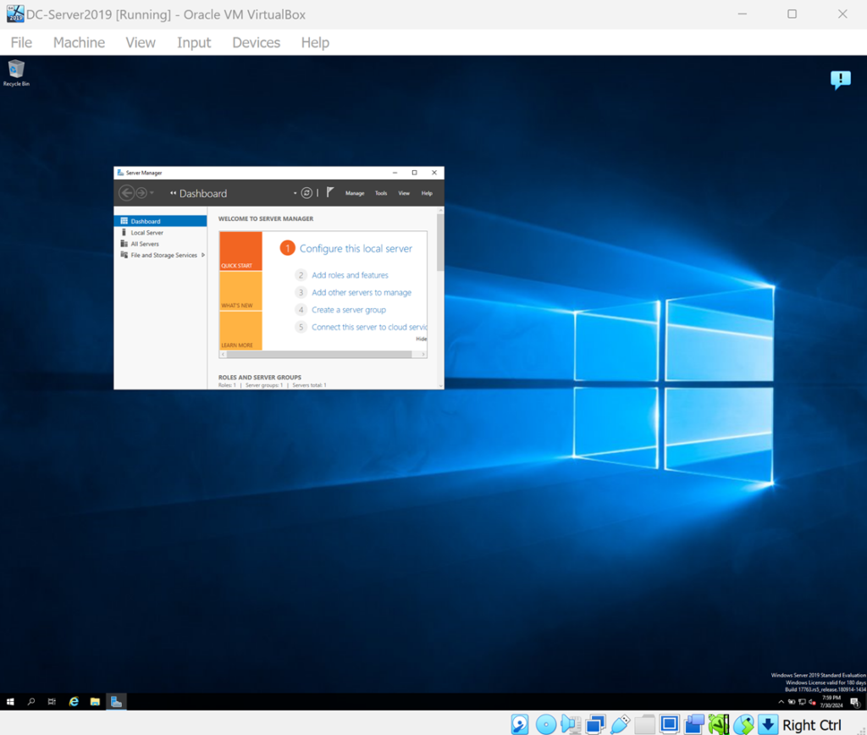867x735 pixels.
Task: Click the VirtualBox audio status icon
Action: (571, 724)
